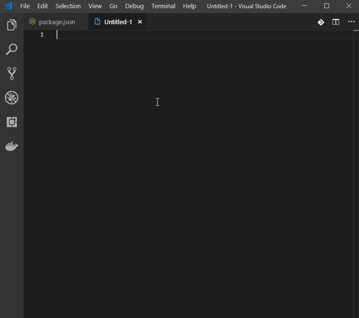Click the editor's vertical scrollbar
This screenshot has height=318, width=359.
356,174
